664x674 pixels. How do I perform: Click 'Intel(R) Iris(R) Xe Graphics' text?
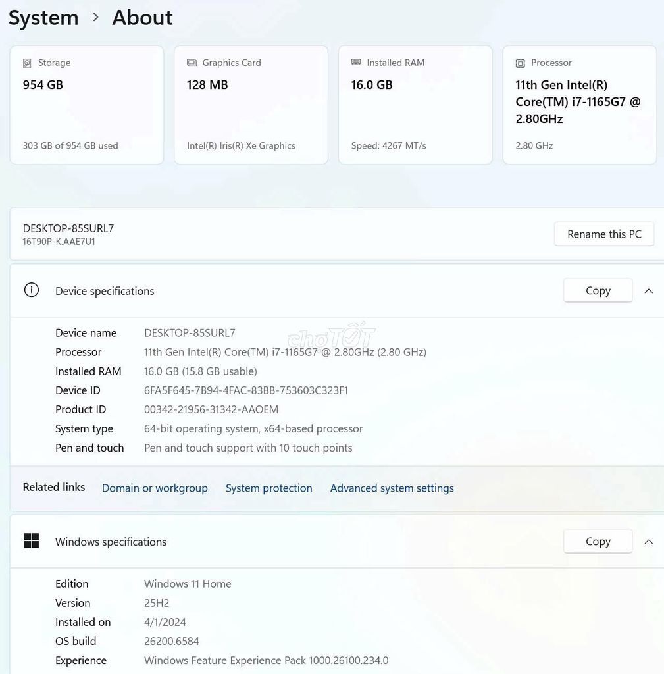pos(241,145)
